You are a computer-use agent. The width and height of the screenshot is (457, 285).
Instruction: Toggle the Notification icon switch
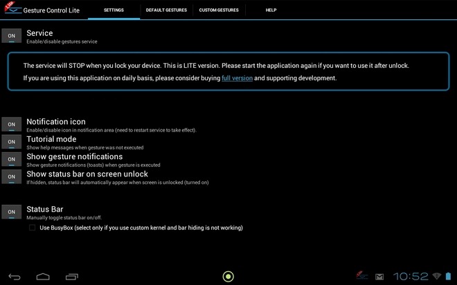[x=11, y=125]
